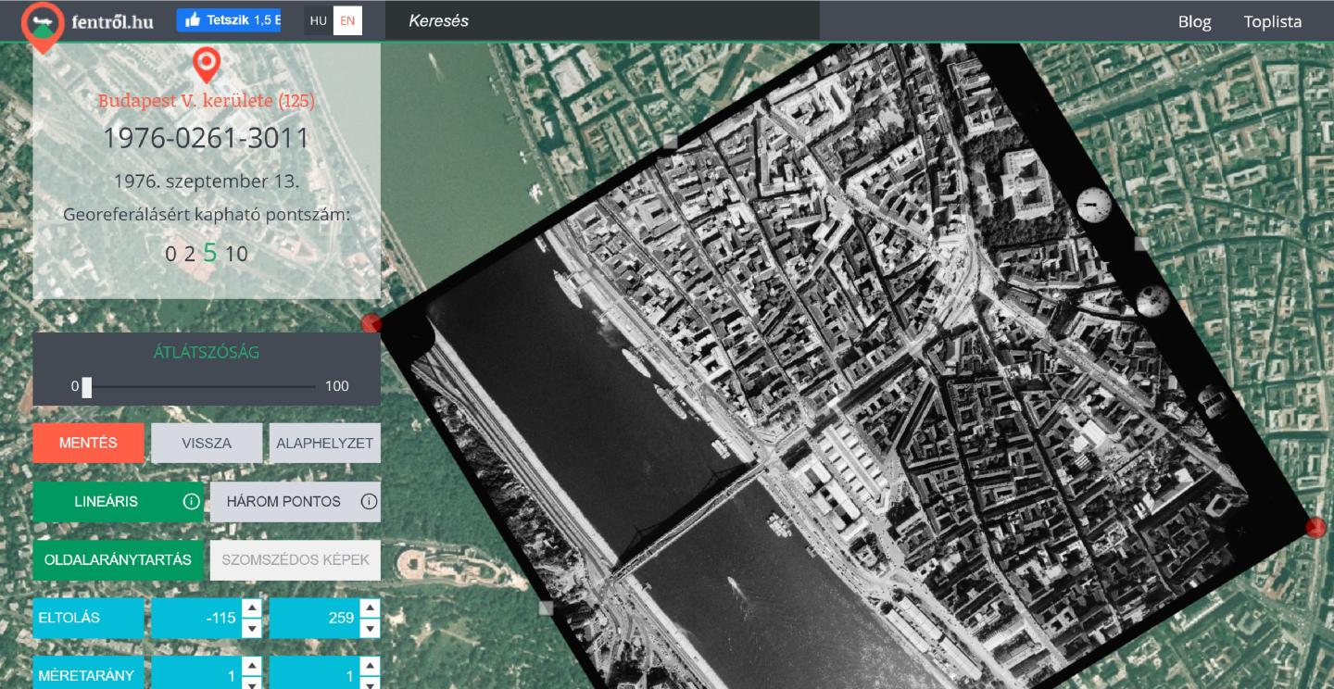Switch language to EN
This screenshot has height=689, width=1334.
click(x=347, y=20)
